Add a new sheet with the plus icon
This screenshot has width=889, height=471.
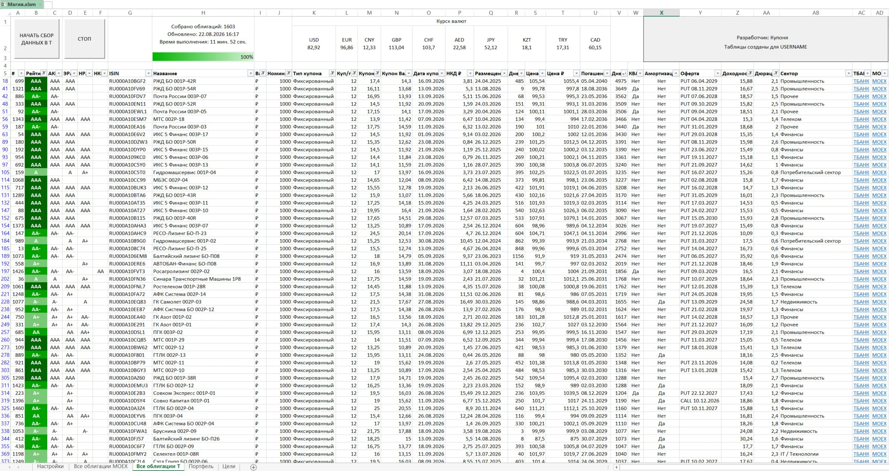click(x=253, y=467)
